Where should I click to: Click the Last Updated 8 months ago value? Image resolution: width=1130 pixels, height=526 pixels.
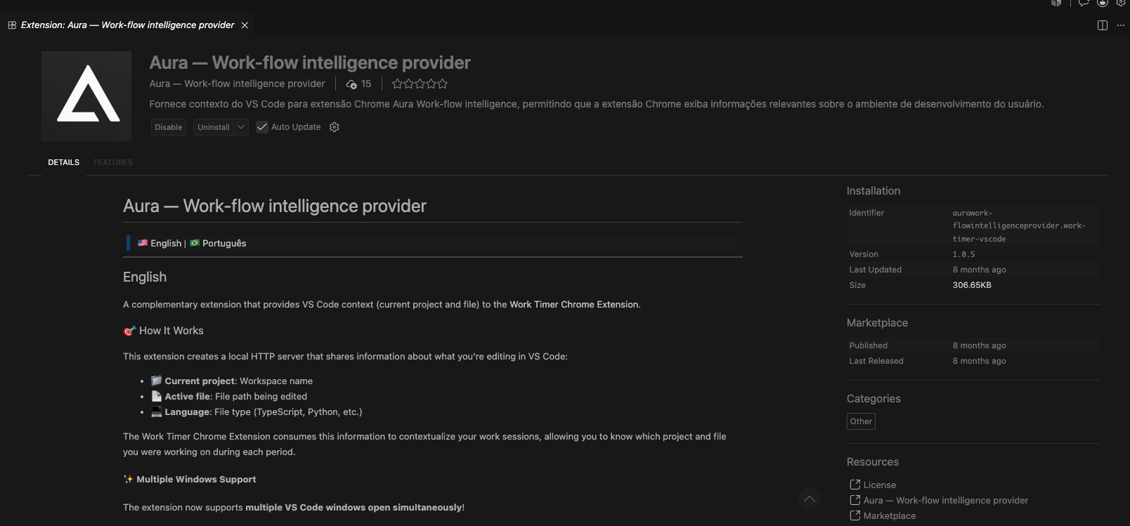(x=979, y=270)
